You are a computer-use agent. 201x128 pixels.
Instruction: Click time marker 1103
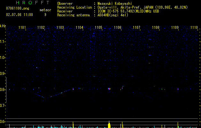[60, 28]
